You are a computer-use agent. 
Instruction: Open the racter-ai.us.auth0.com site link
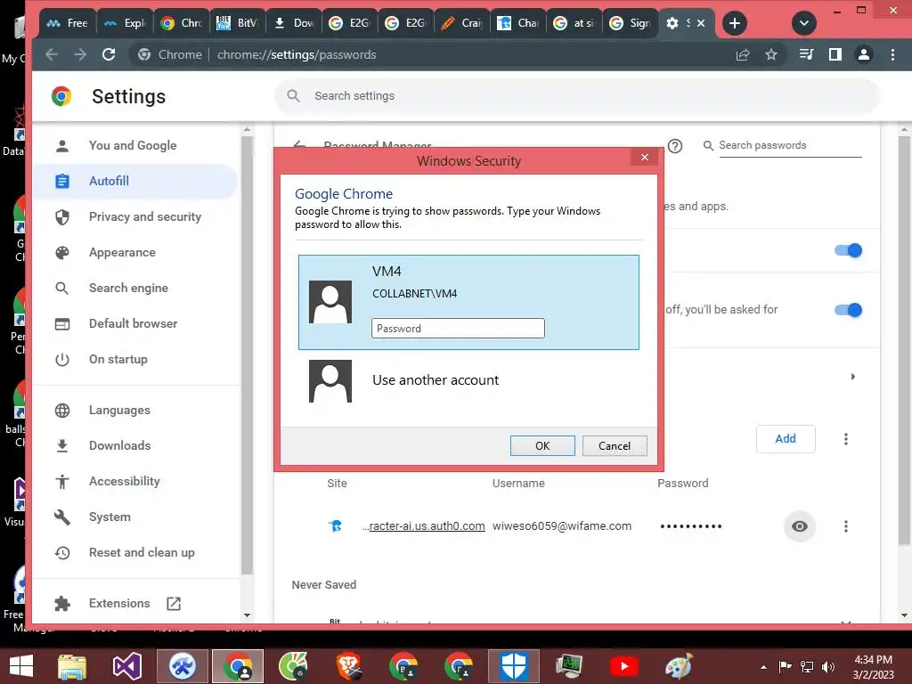pos(423,526)
